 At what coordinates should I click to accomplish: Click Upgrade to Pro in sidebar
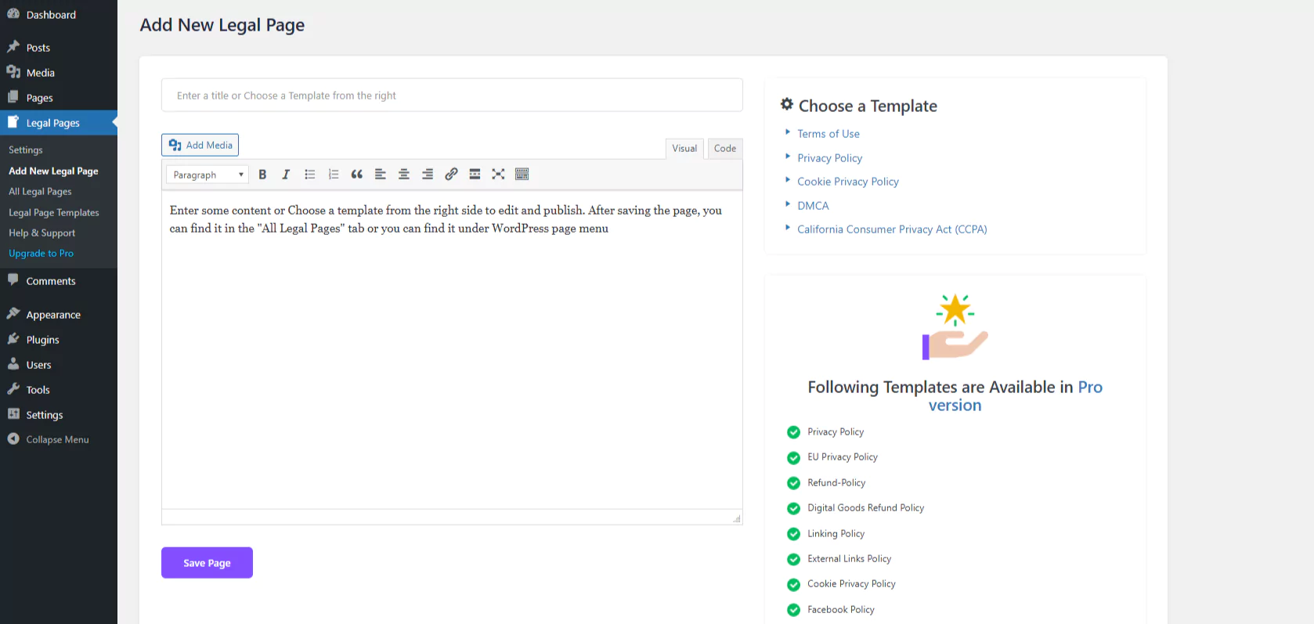point(41,254)
